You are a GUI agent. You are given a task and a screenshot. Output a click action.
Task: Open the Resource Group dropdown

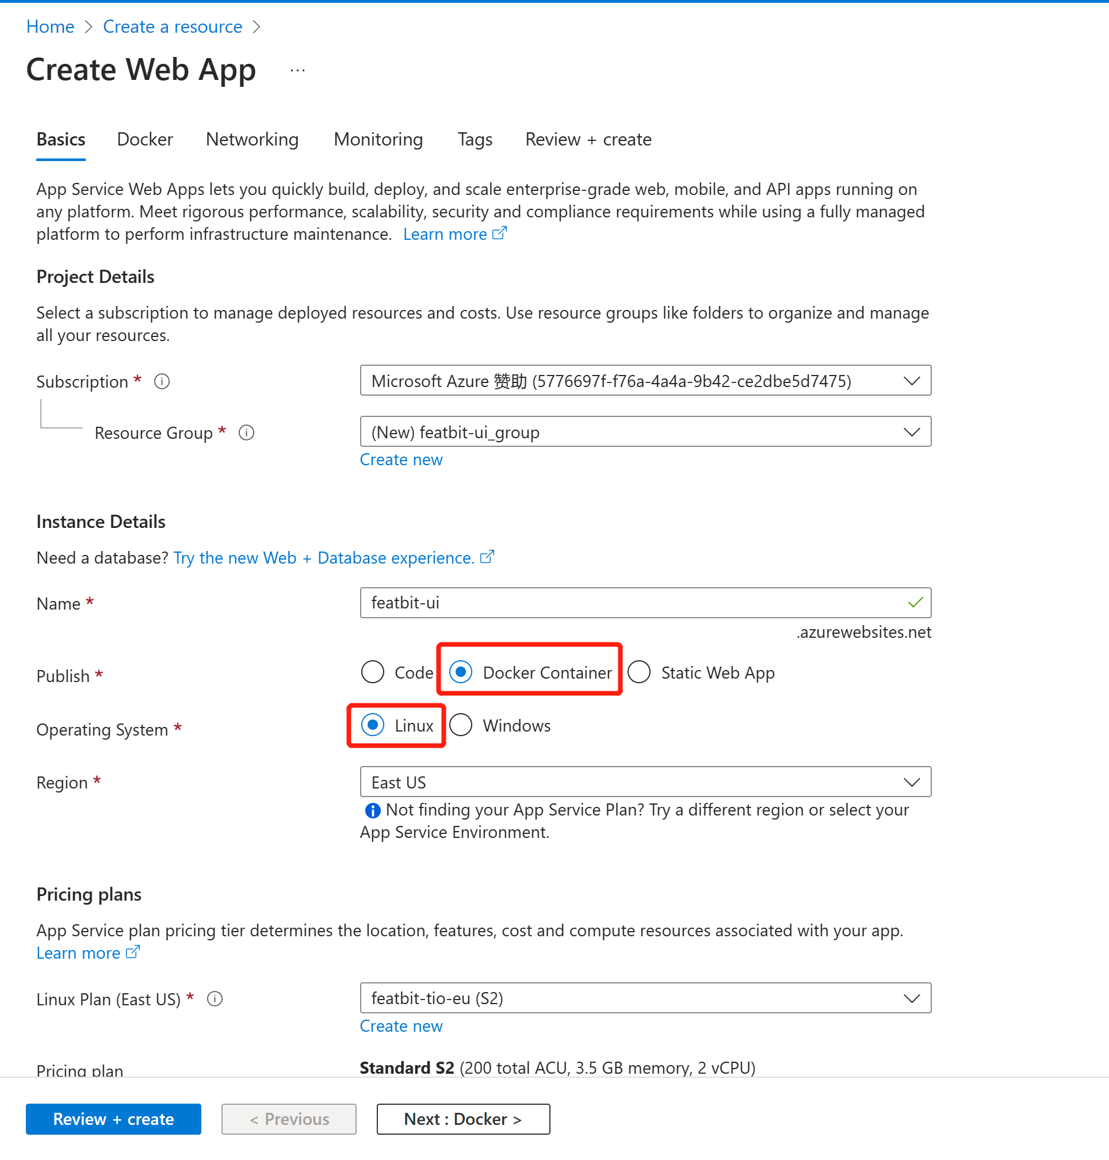pos(645,432)
